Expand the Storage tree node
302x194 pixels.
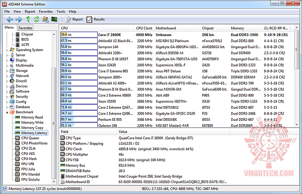(7, 71)
